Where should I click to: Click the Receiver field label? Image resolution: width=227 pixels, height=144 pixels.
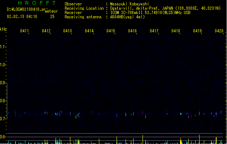(73, 13)
